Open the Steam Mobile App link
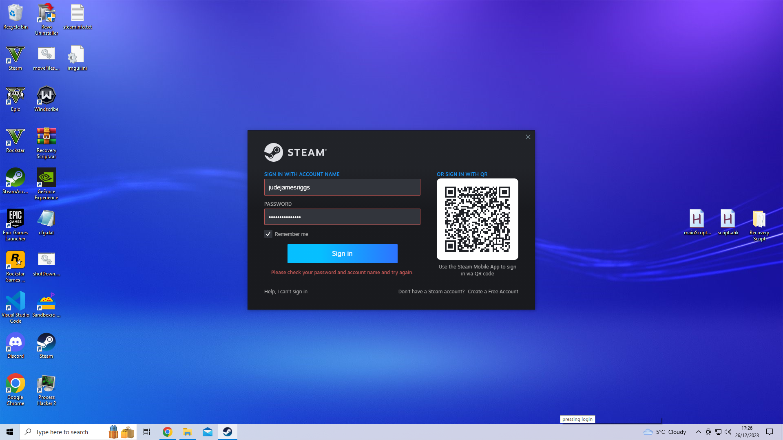Image resolution: width=783 pixels, height=440 pixels. coord(478,267)
